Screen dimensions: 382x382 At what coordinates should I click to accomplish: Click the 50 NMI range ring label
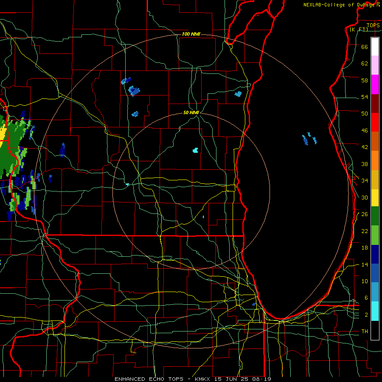click(191, 112)
